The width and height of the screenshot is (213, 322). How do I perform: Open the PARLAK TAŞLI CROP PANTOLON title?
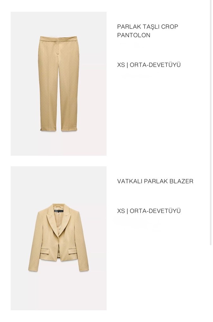(148, 31)
